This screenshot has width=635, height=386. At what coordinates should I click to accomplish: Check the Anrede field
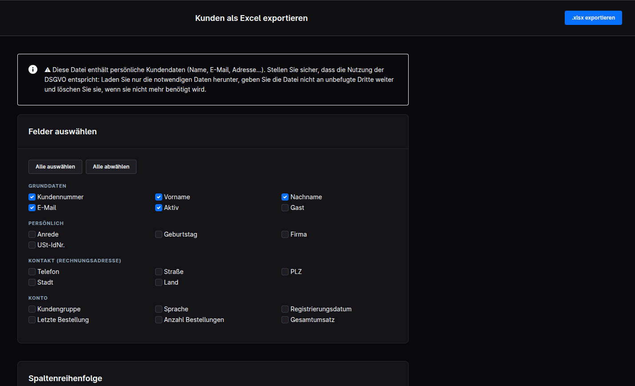tap(32, 234)
